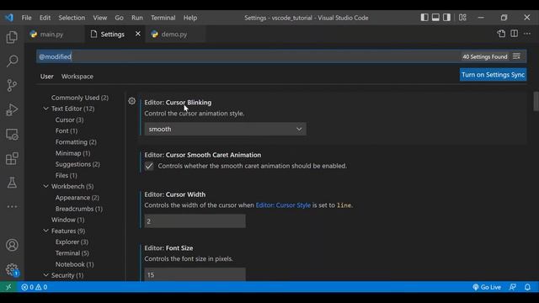Open the Run menu

pyautogui.click(x=136, y=18)
